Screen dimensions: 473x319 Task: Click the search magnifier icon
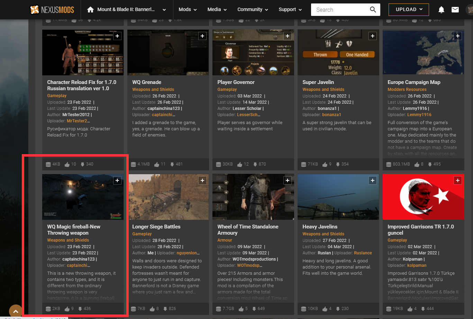tap(373, 10)
